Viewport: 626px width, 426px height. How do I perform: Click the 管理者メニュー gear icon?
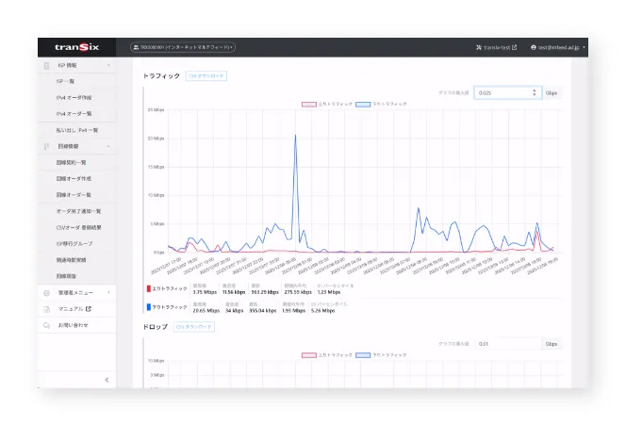(x=46, y=293)
